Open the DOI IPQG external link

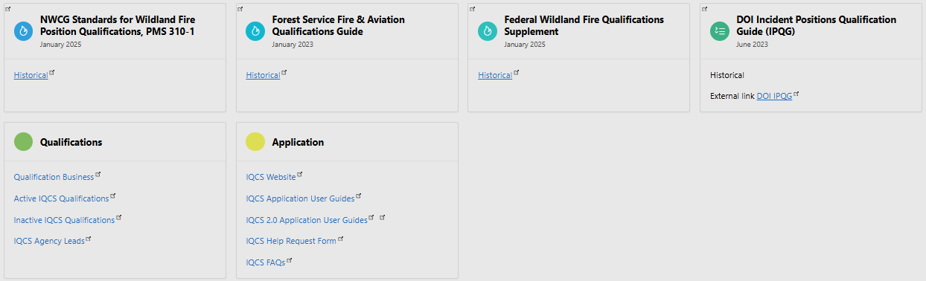click(774, 96)
